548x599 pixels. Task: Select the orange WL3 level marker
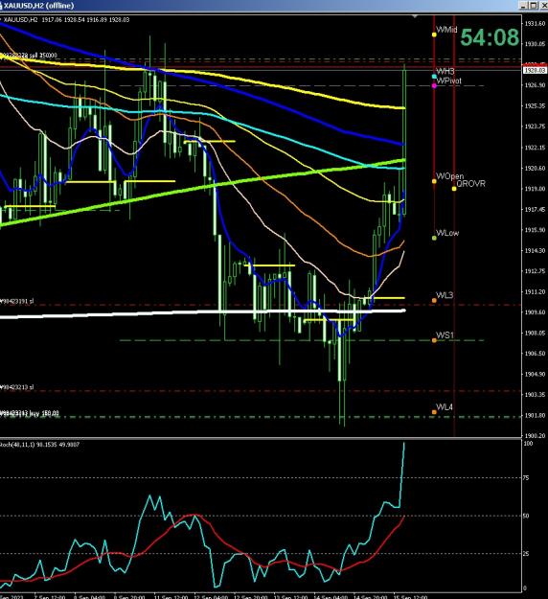tap(434, 301)
